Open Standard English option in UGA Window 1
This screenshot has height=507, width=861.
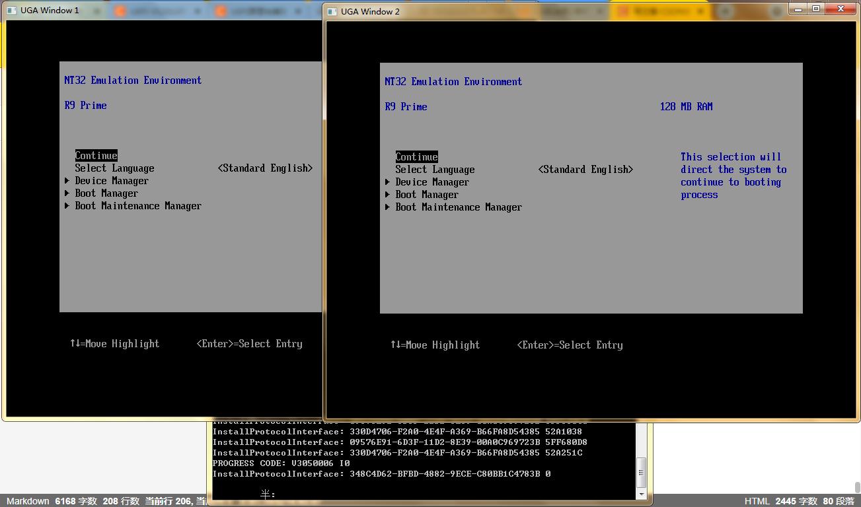click(x=265, y=168)
